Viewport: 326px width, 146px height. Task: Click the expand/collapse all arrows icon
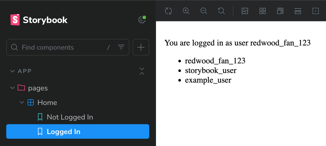point(142,71)
